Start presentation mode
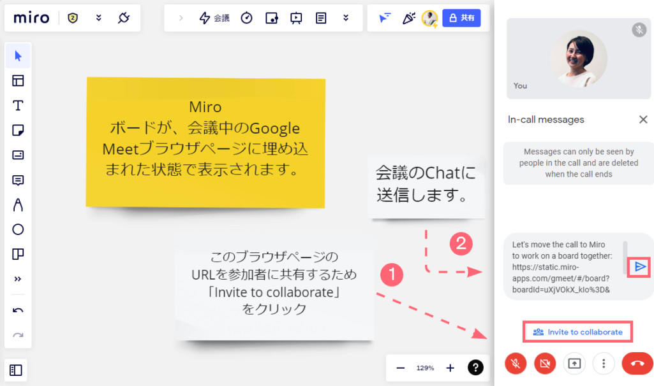The width and height of the screenshot is (654, 386). click(296, 18)
